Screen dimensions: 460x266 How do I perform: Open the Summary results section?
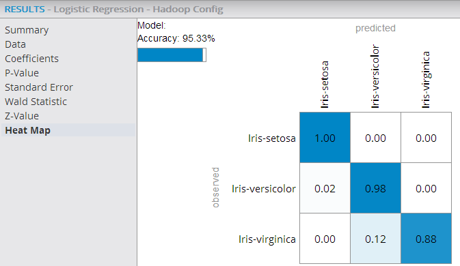[x=27, y=30]
